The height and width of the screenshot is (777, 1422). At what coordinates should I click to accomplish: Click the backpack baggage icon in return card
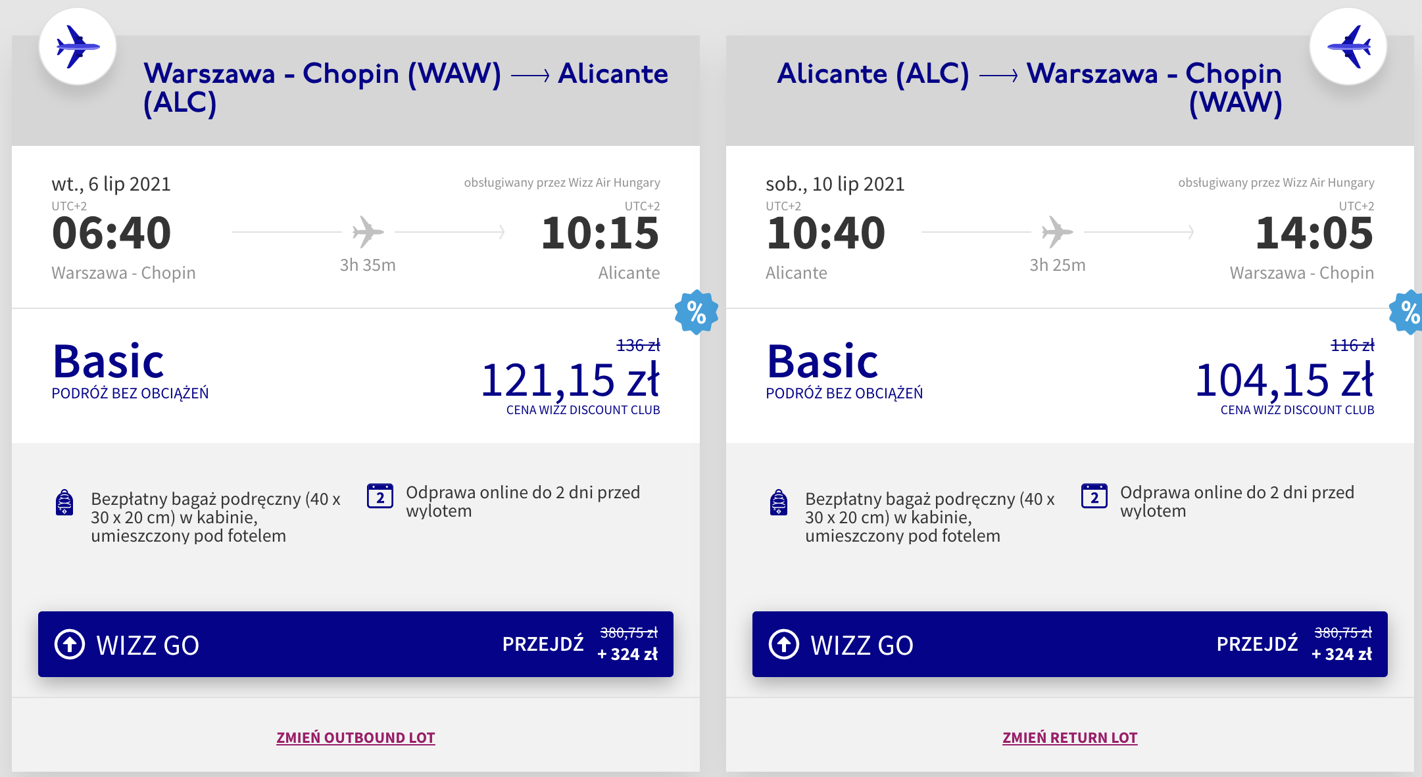(779, 502)
